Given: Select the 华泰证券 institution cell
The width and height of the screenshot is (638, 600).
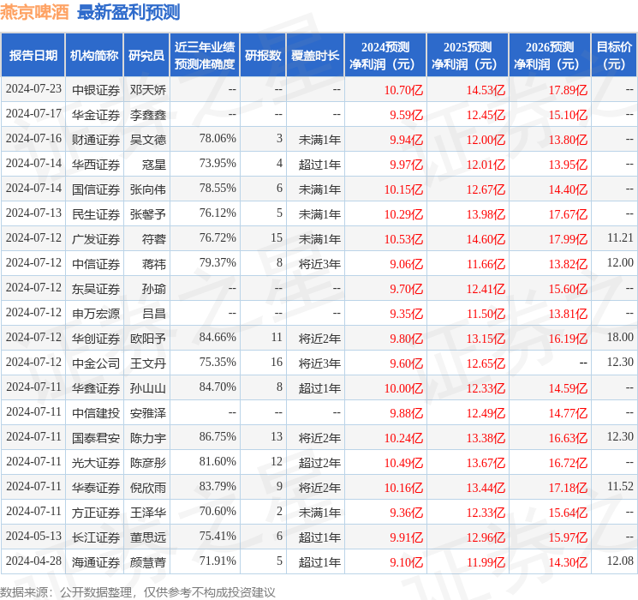Looking at the screenshot, I should pyautogui.click(x=96, y=487).
